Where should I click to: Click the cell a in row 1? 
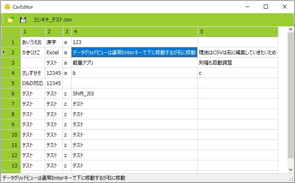(67, 42)
